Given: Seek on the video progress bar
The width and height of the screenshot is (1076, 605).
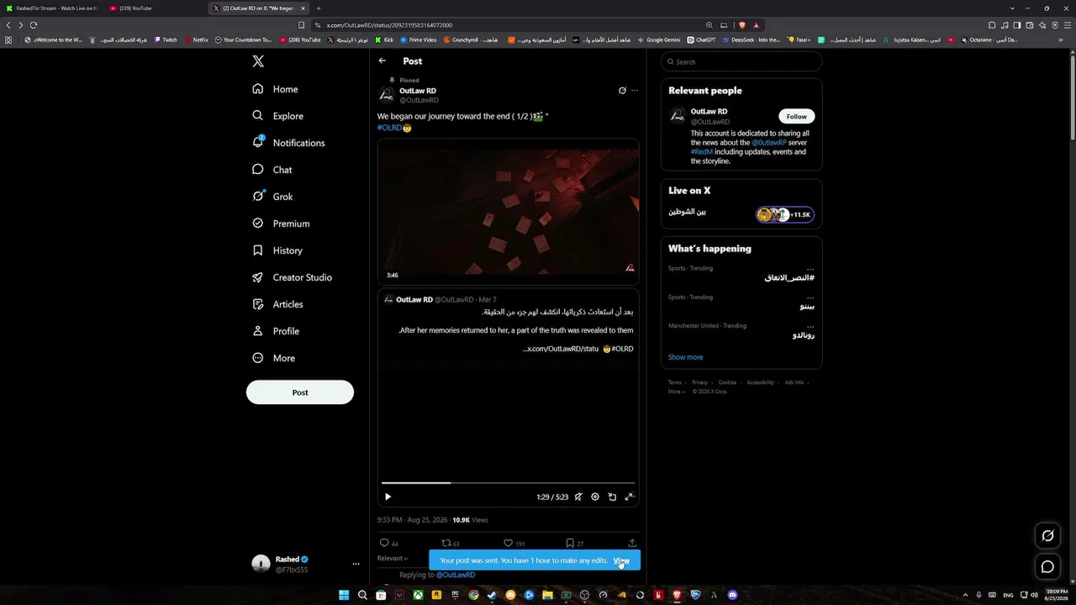Looking at the screenshot, I should point(508,482).
